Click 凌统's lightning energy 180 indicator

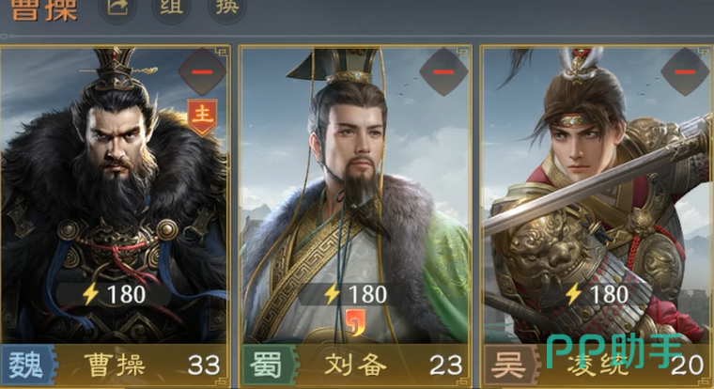pos(597,294)
